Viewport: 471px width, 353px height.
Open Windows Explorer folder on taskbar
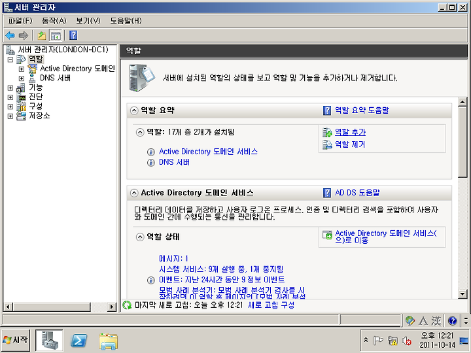(108, 341)
